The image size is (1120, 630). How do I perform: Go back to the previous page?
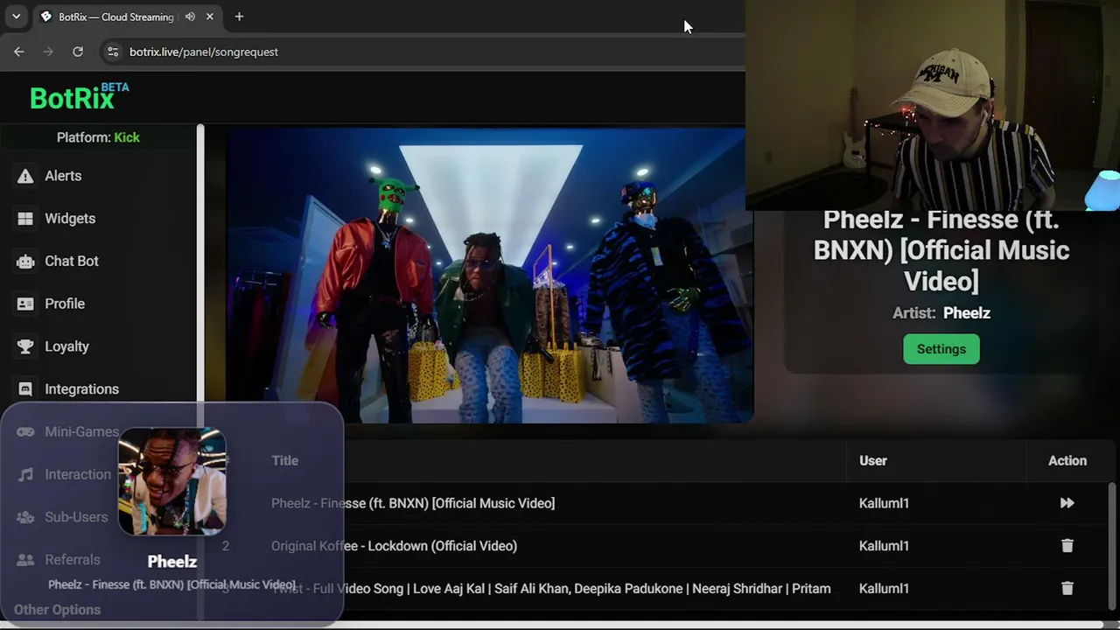tap(19, 52)
